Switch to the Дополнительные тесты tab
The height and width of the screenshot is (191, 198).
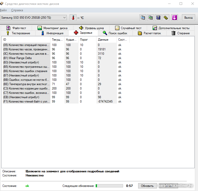[171, 28]
